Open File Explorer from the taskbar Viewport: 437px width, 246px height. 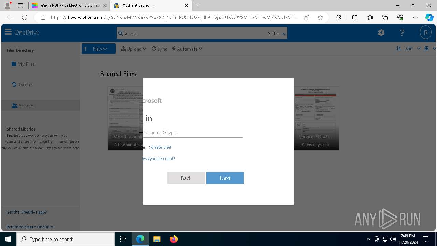pyautogui.click(x=157, y=239)
